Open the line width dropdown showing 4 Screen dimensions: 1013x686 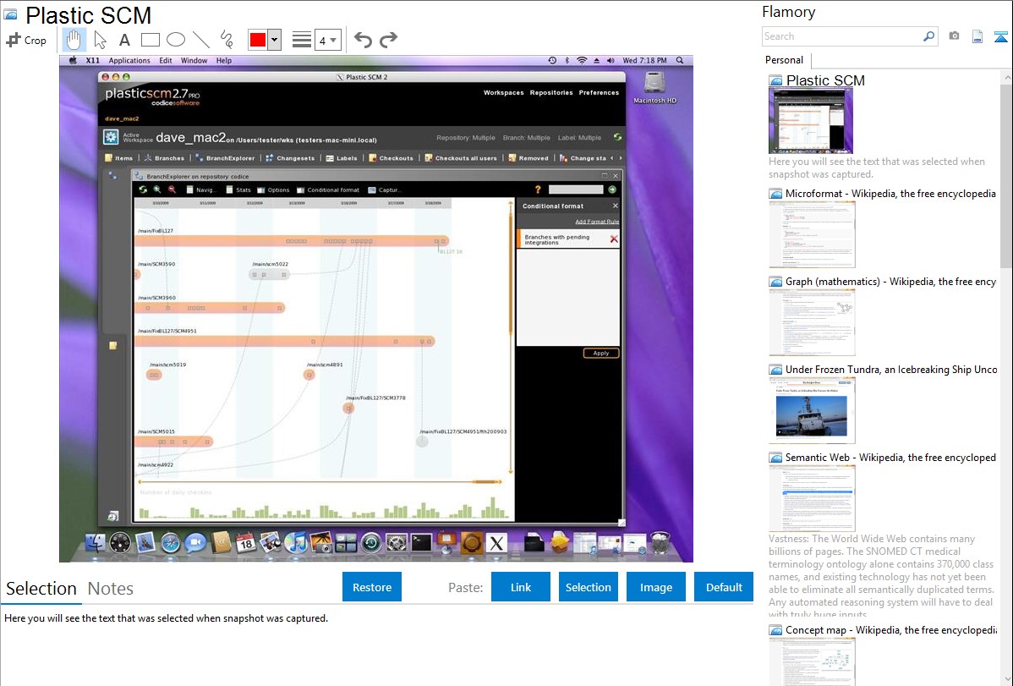tap(327, 41)
